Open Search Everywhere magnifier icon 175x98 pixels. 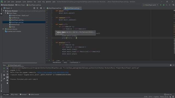pos(173,5)
